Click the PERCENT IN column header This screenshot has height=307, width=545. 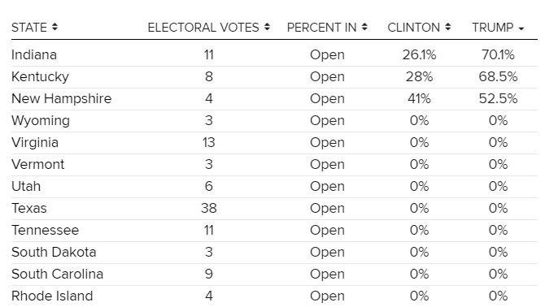pos(322,28)
